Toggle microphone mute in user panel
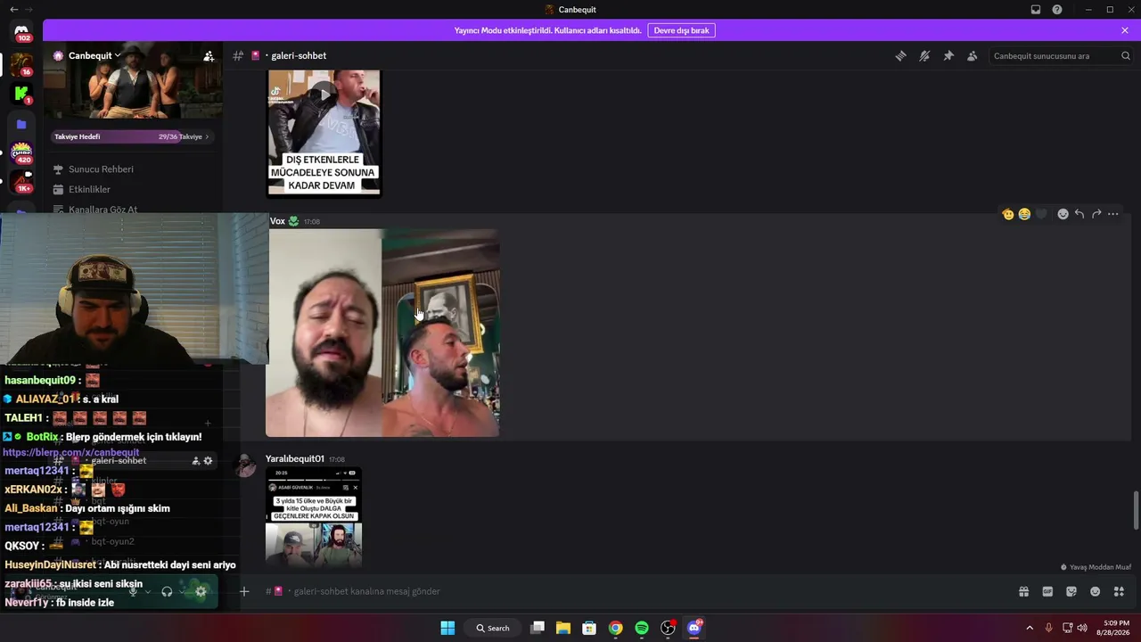This screenshot has width=1141, height=642. [x=133, y=591]
